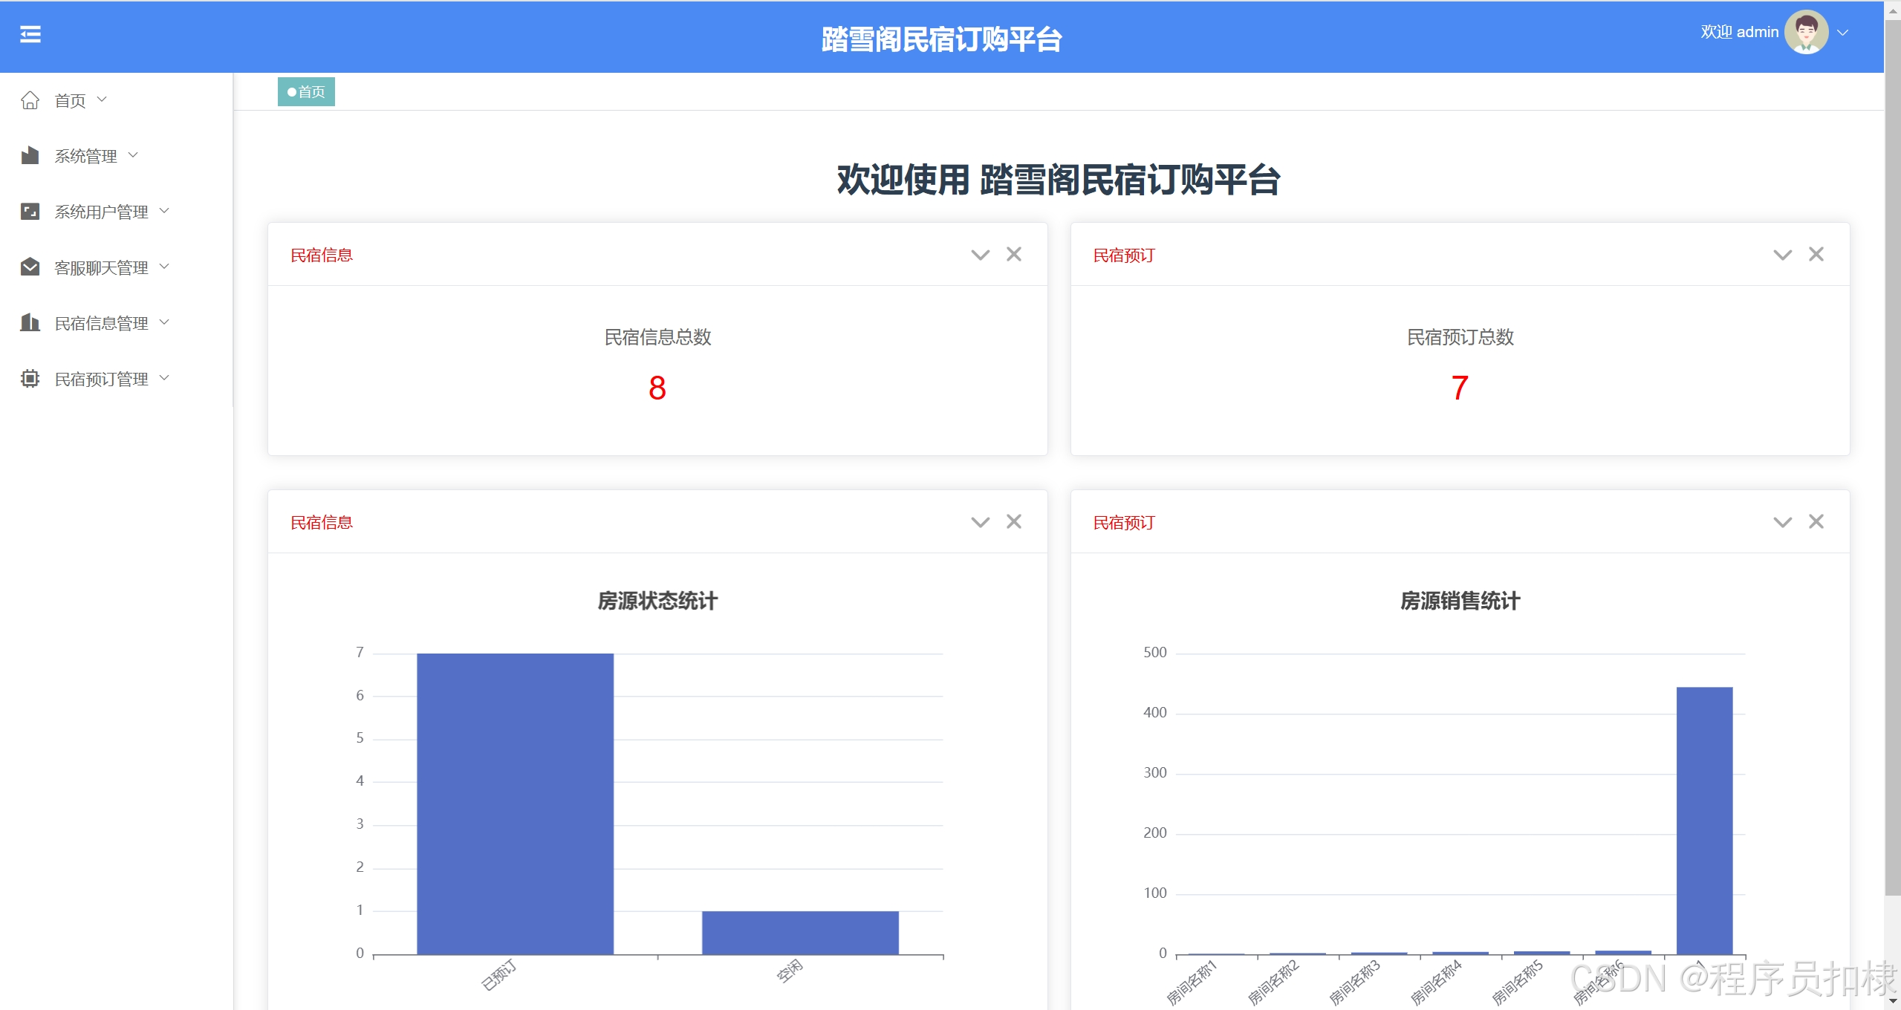Close the 房源状态统计 chart card

[1014, 522]
